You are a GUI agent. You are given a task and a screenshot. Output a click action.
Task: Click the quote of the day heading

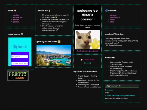[115, 34]
